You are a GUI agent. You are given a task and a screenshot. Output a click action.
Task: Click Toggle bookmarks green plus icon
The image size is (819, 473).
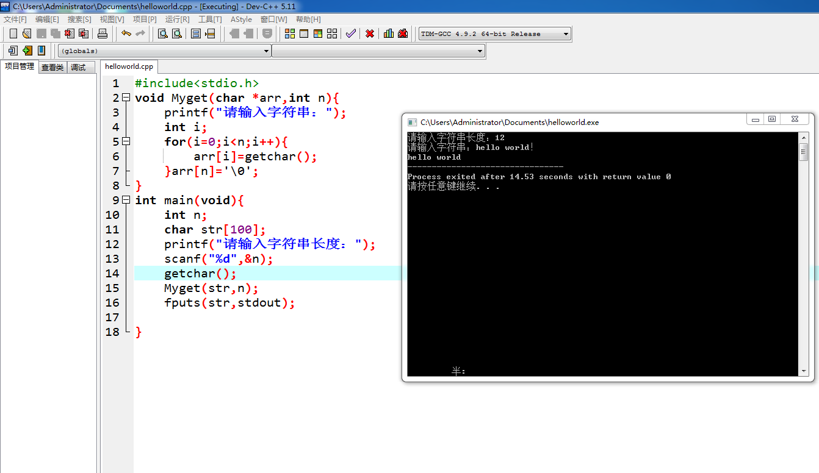(x=27, y=51)
